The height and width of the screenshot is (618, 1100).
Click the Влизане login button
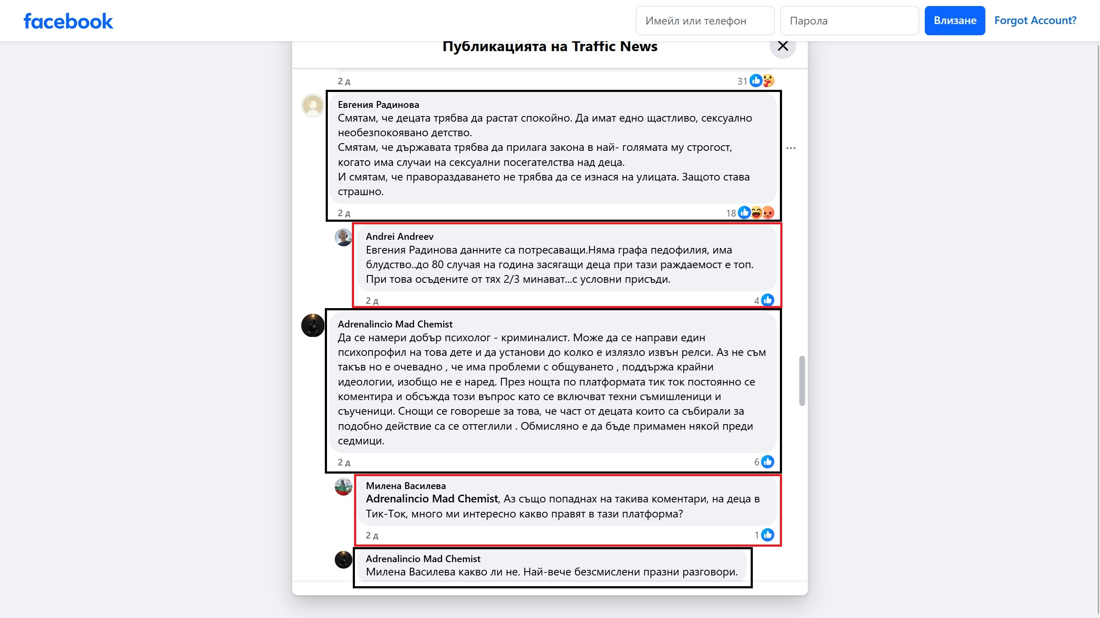click(955, 21)
